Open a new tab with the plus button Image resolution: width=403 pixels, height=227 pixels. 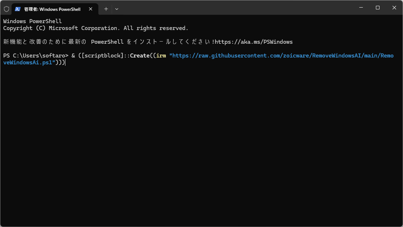click(x=106, y=9)
